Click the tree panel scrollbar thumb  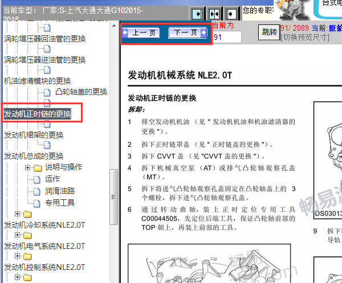(x=113, y=197)
